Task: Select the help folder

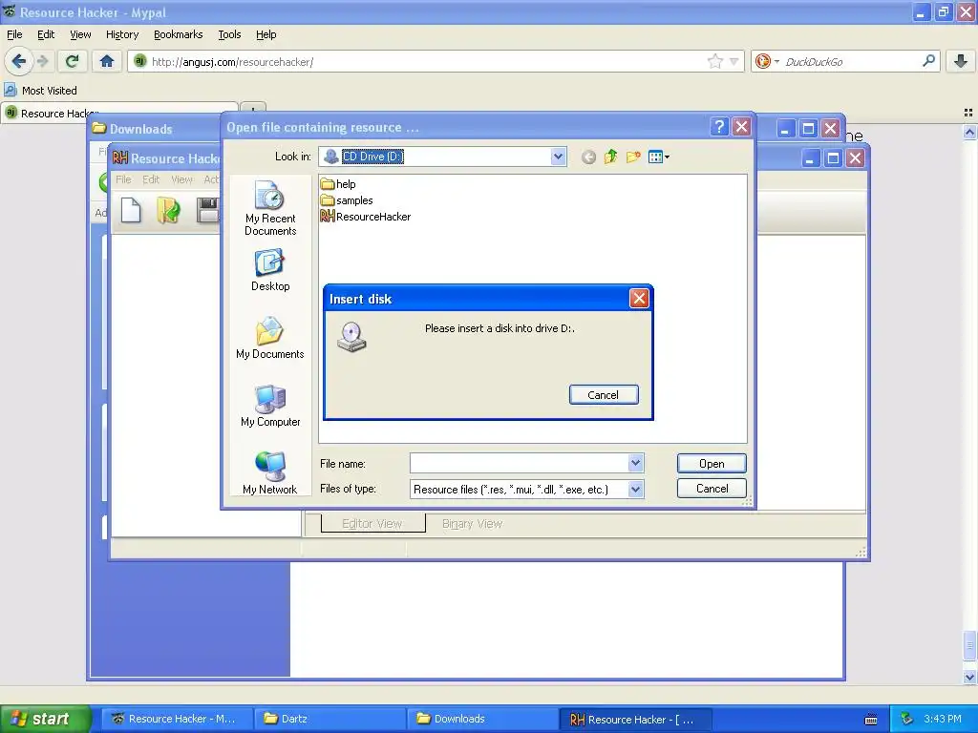Action: tap(338, 184)
